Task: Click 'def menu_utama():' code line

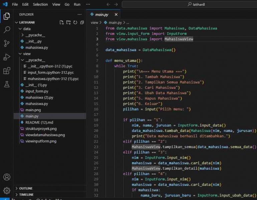Action: 124,61
